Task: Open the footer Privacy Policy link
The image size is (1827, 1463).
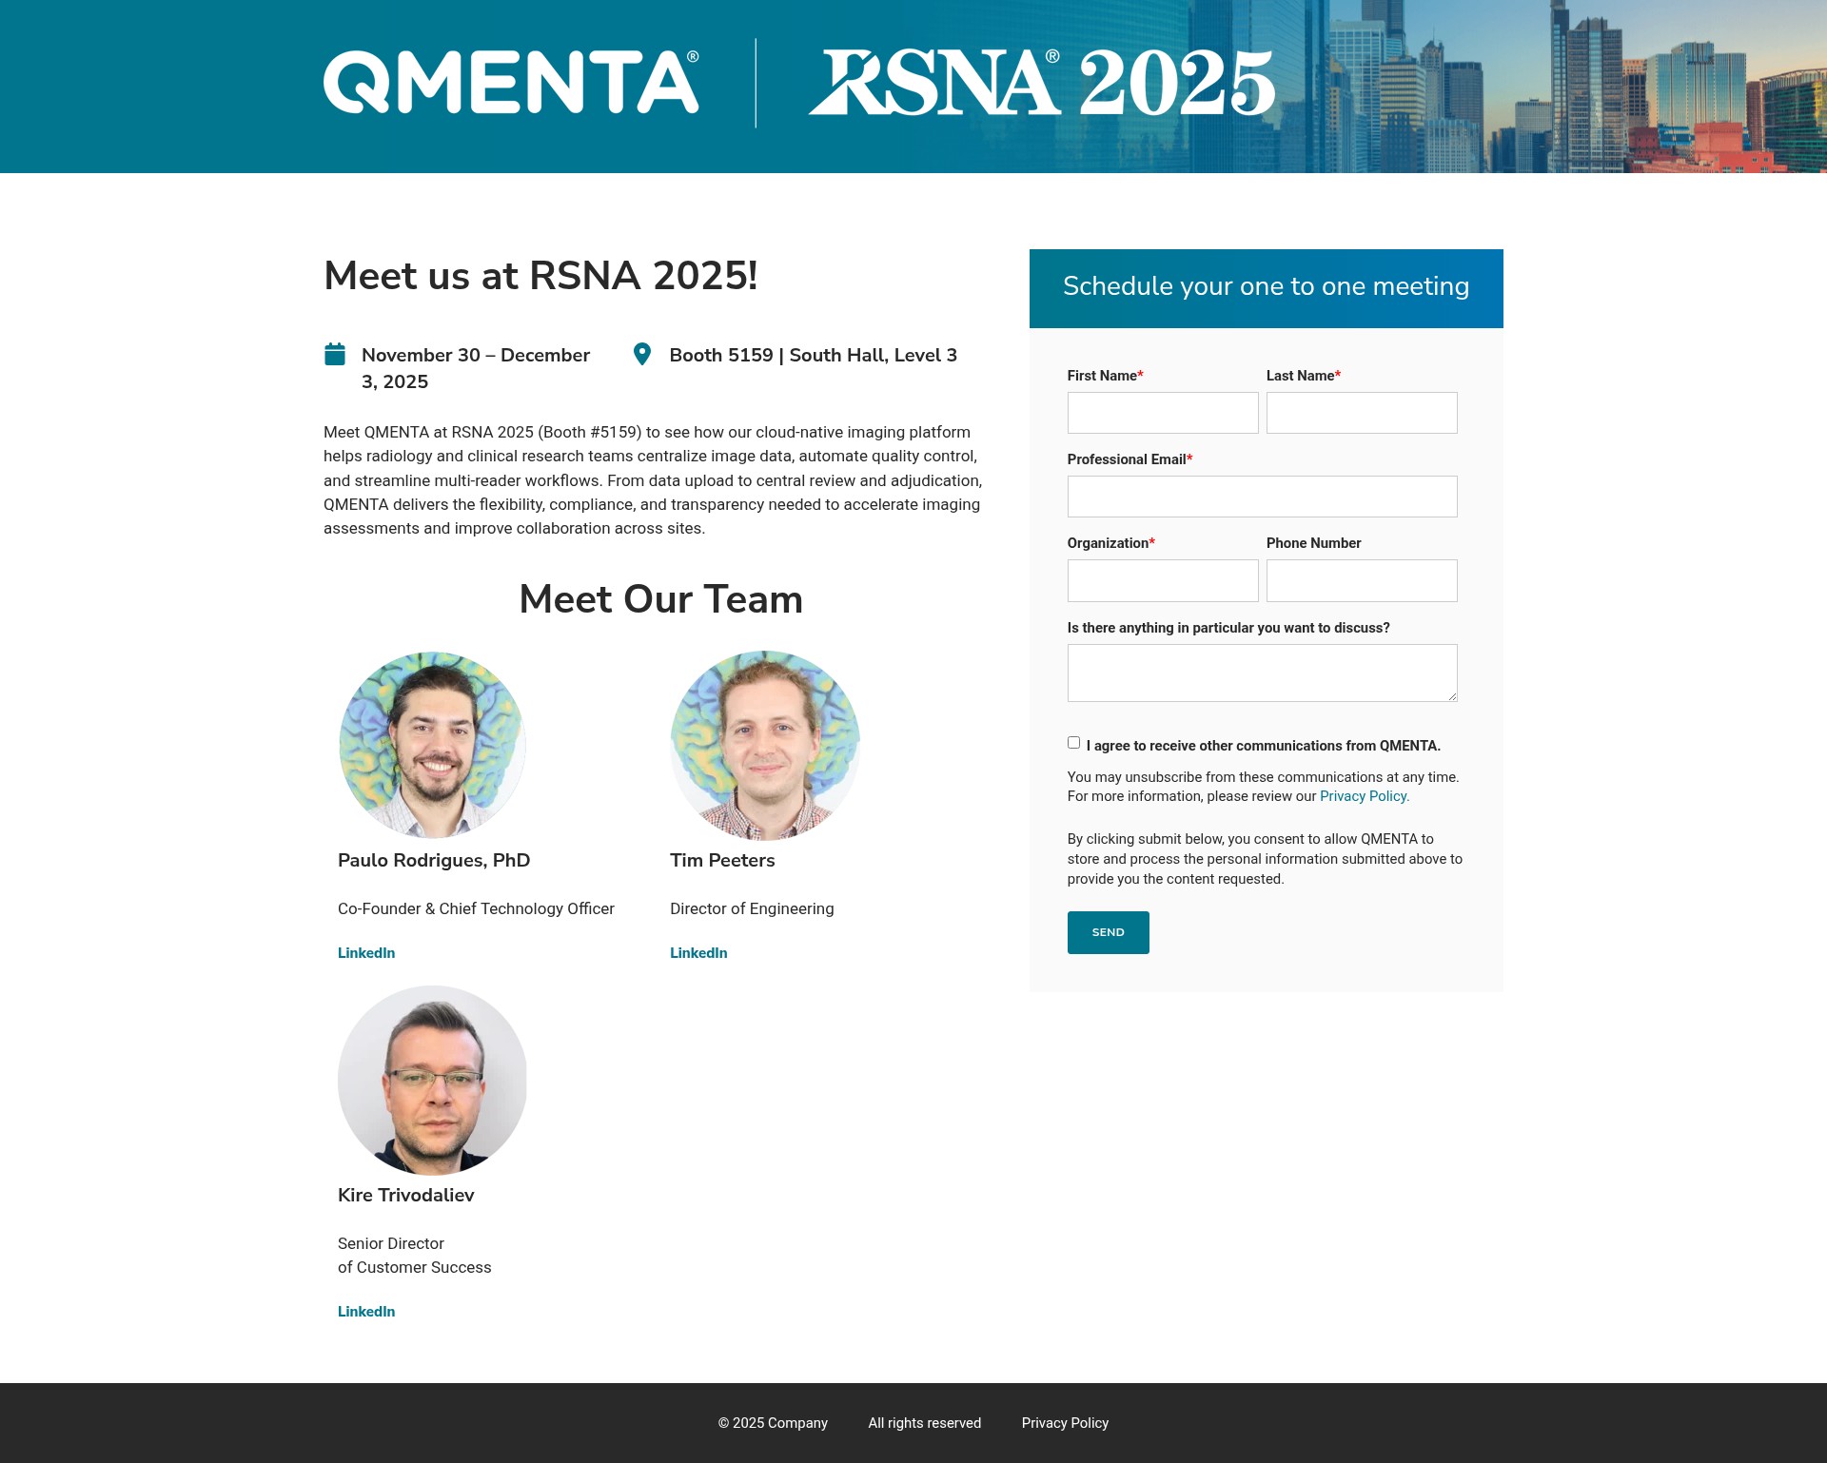Action: (1065, 1423)
